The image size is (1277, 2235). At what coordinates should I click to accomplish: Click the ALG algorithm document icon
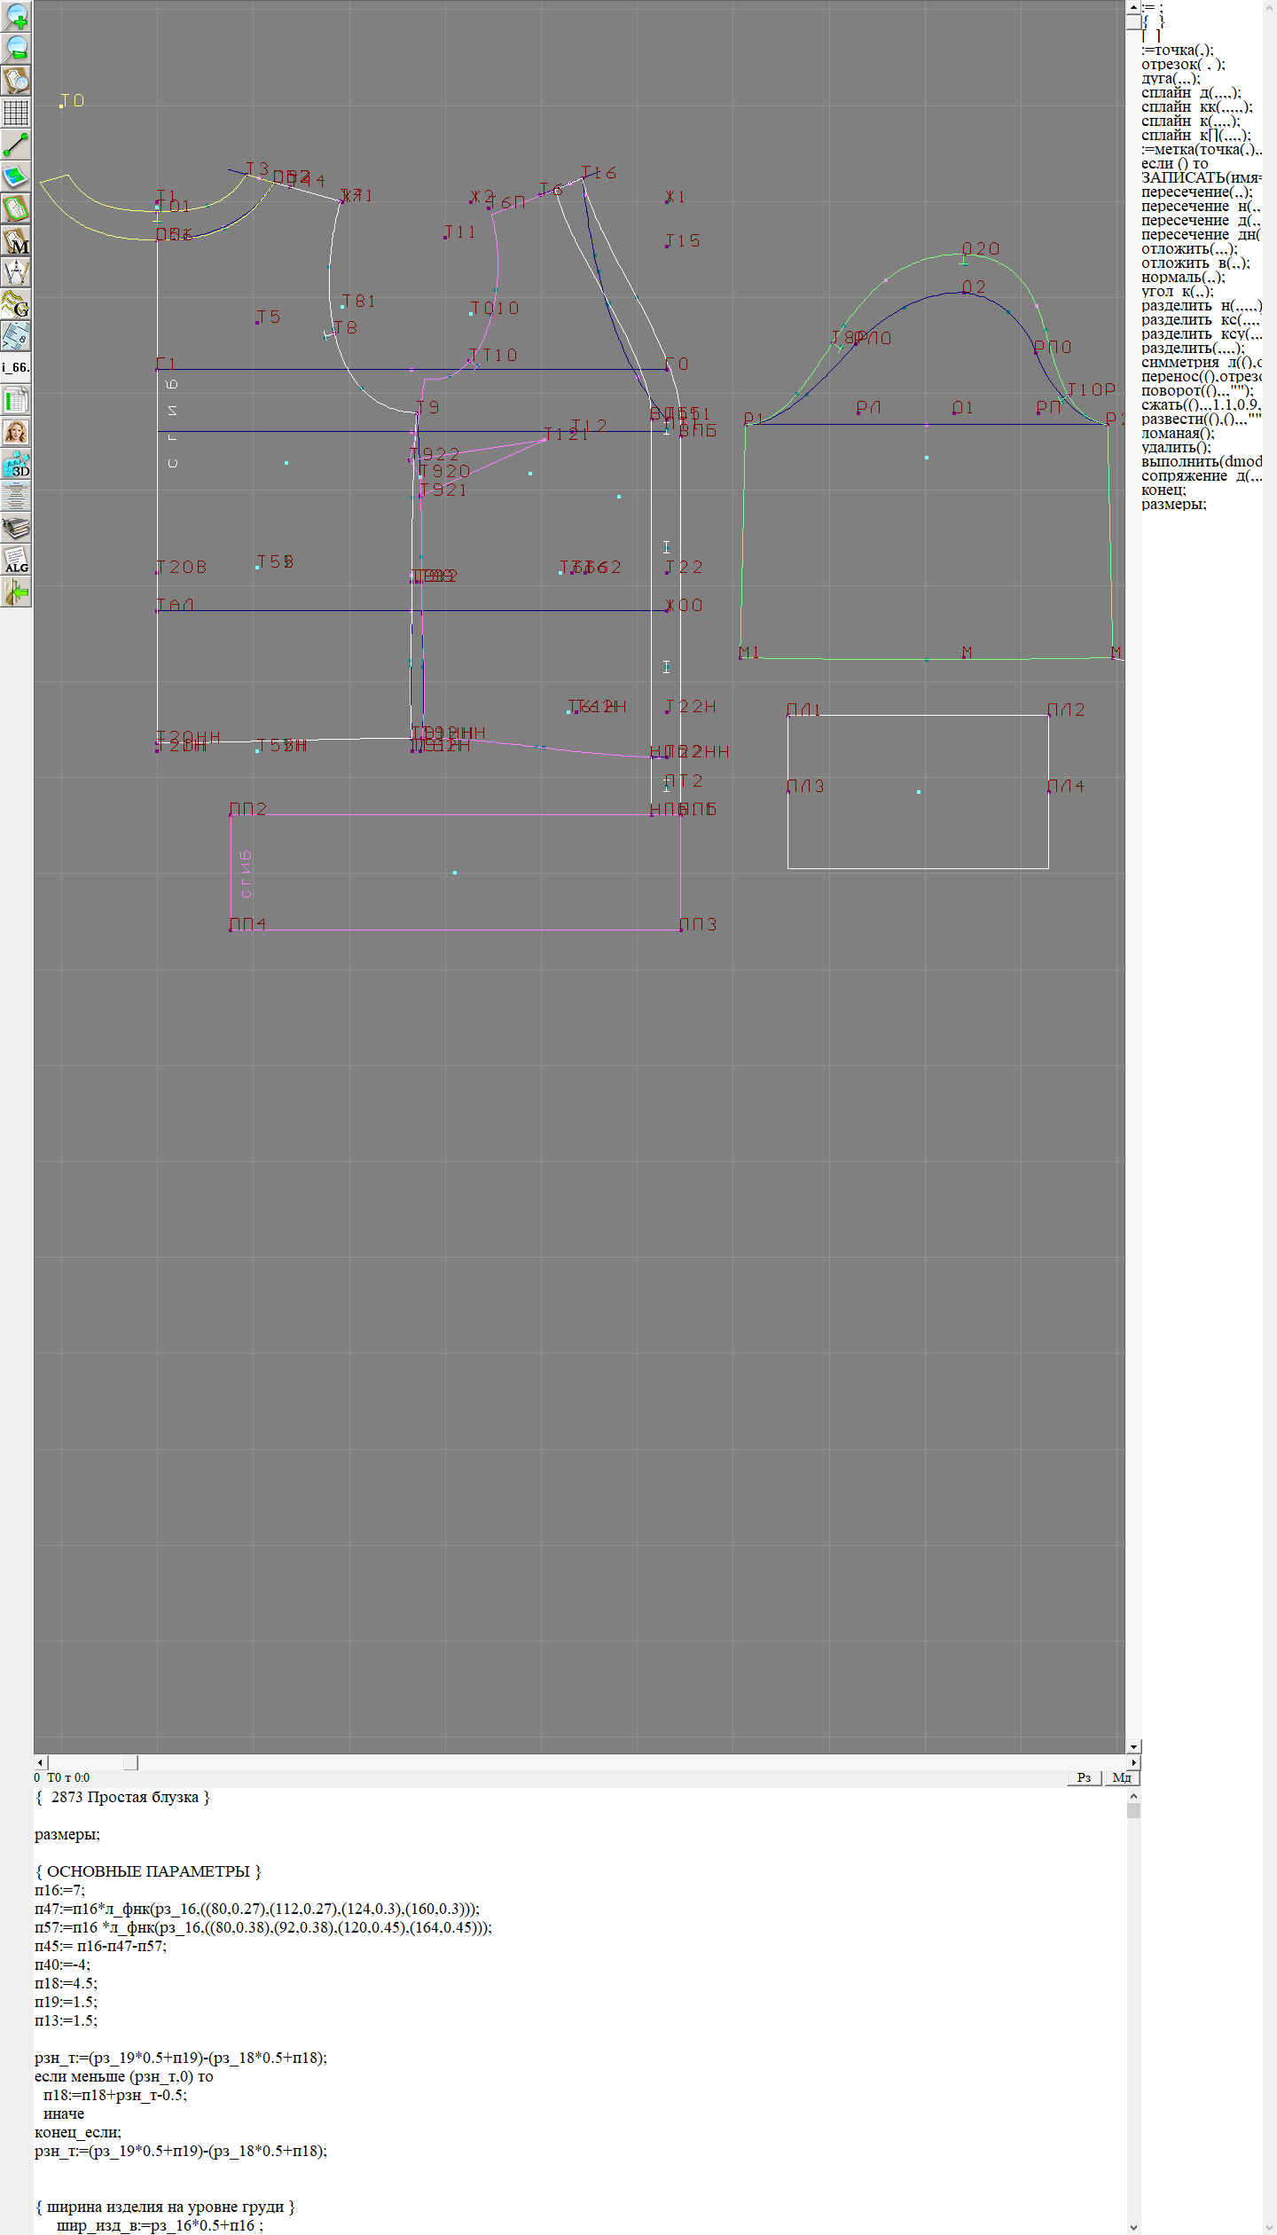point(16,561)
